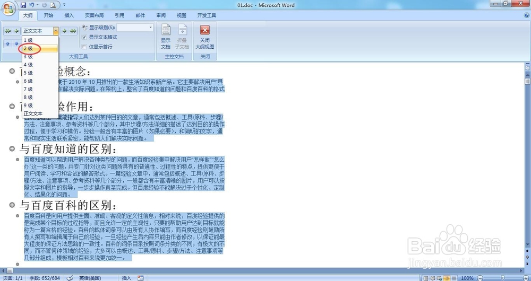
Task: Click the 英语(美国) language indicator
Action: coord(90,278)
